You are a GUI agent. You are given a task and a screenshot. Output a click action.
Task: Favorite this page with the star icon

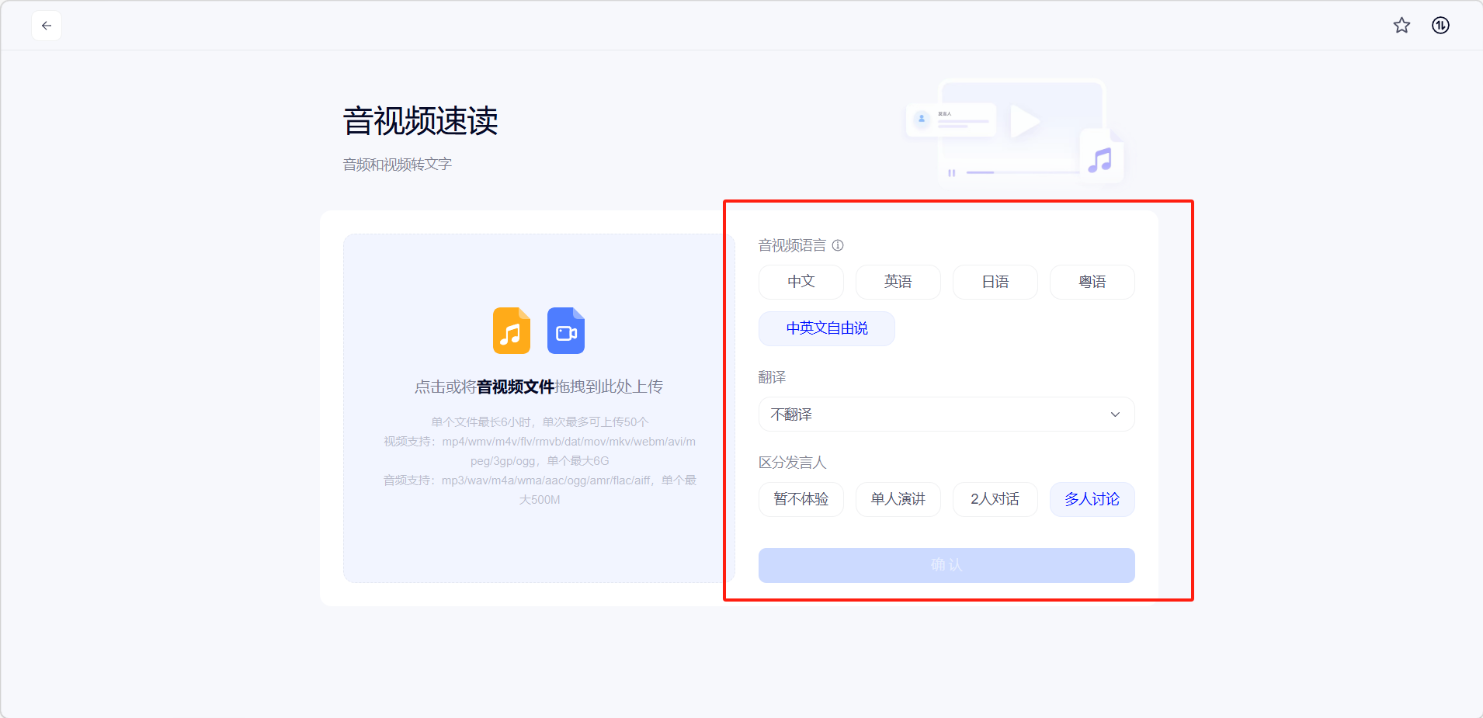(x=1401, y=26)
